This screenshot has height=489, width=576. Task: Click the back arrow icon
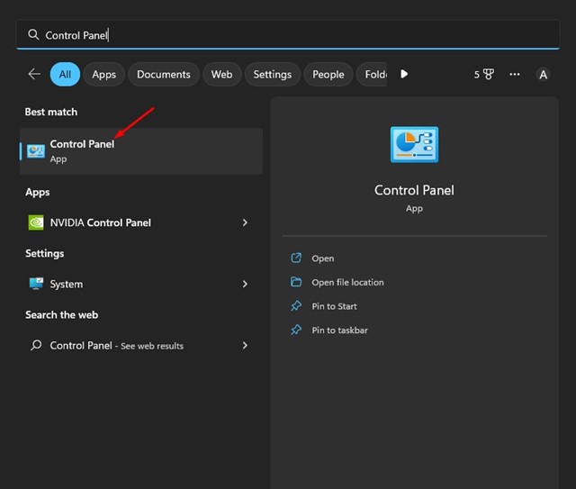click(x=34, y=75)
